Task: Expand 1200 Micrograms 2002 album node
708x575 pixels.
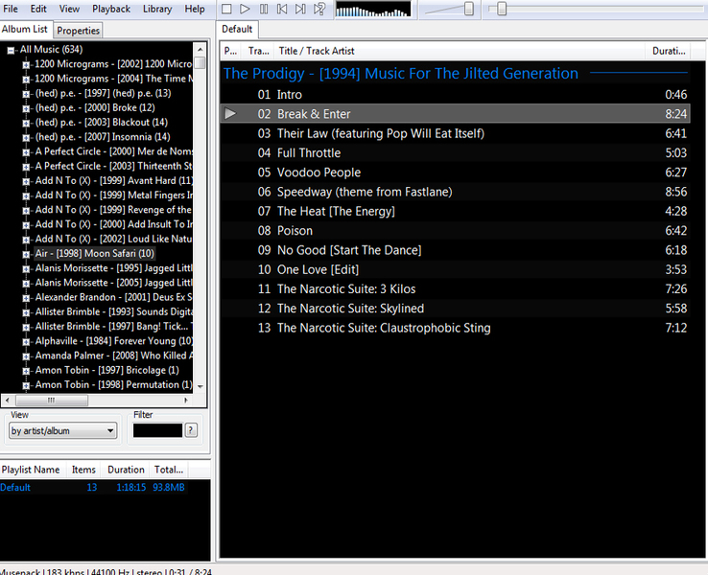Action: [26, 65]
